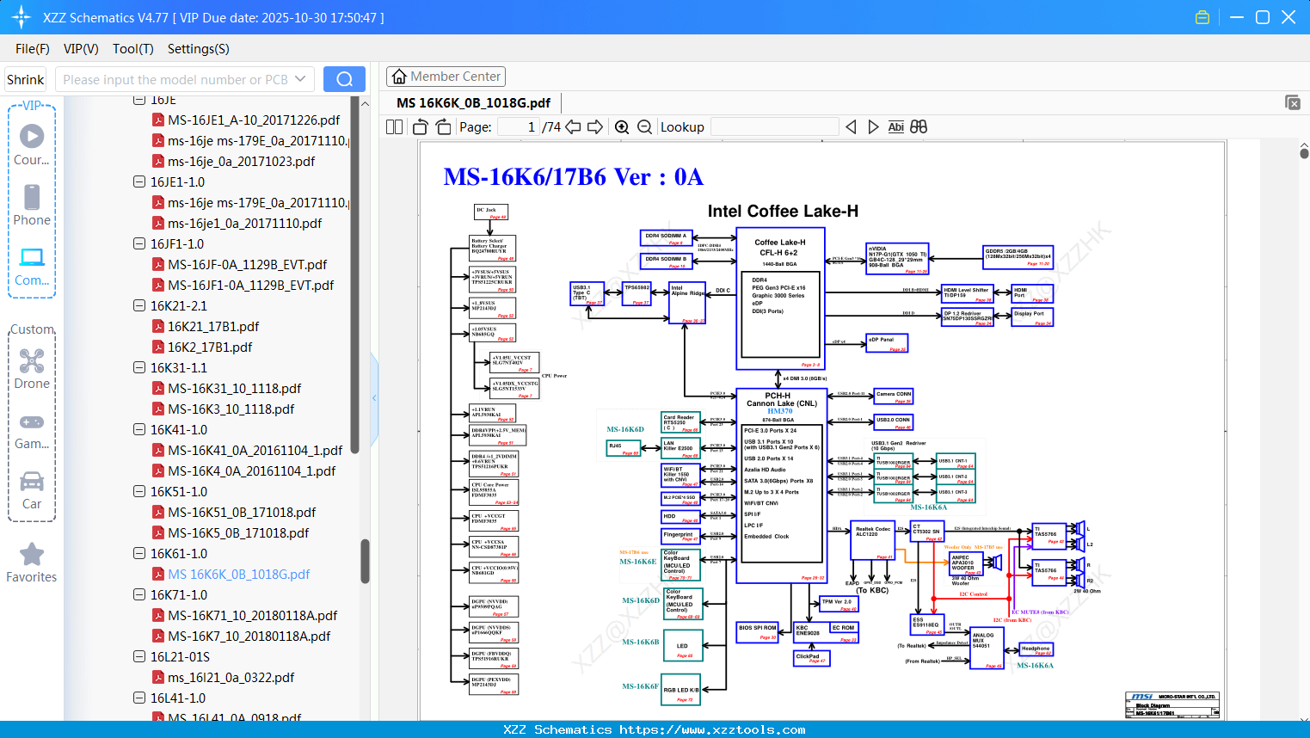Collapse the left panel splitter arrow
The height and width of the screenshot is (738, 1310).
374,397
